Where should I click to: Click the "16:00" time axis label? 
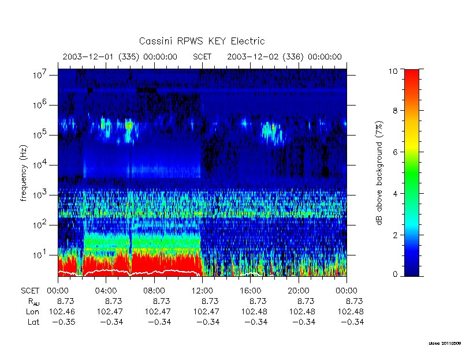(x=250, y=291)
